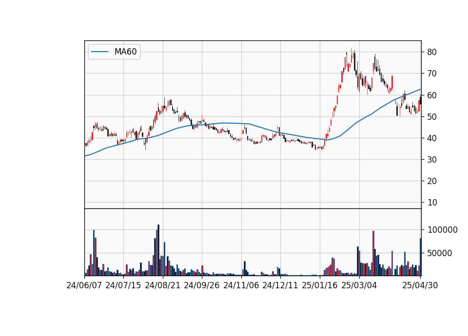Click the price axis value 70
The width and height of the screenshot is (468, 336).
tap(432, 74)
